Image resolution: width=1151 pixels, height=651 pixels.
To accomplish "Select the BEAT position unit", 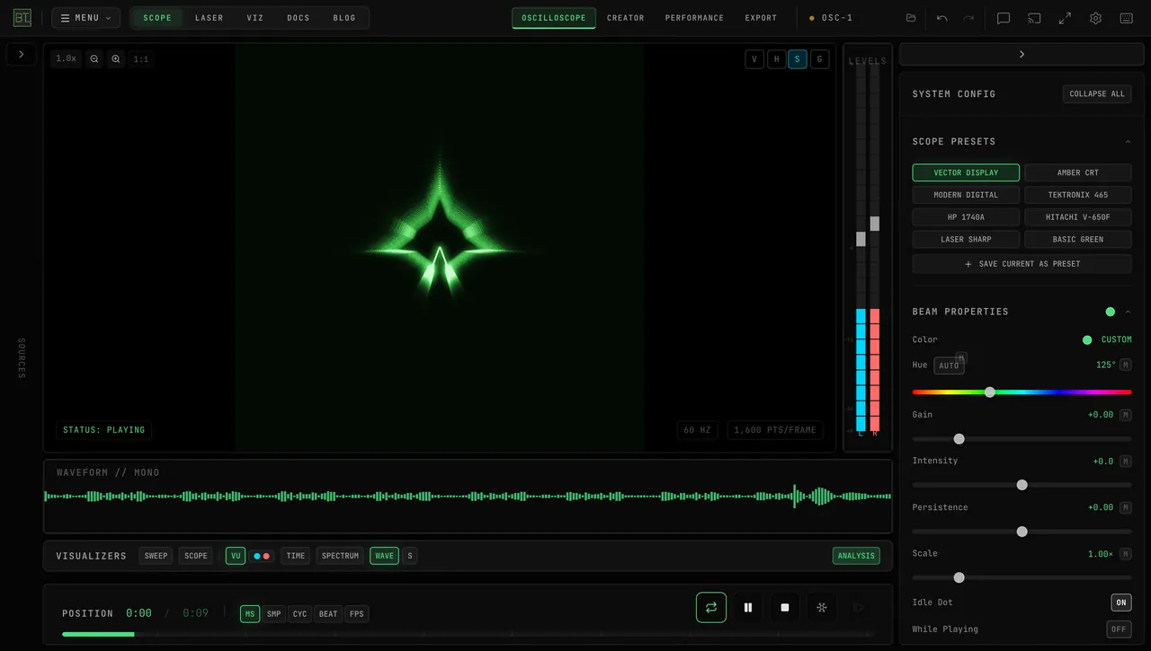I will click(328, 614).
